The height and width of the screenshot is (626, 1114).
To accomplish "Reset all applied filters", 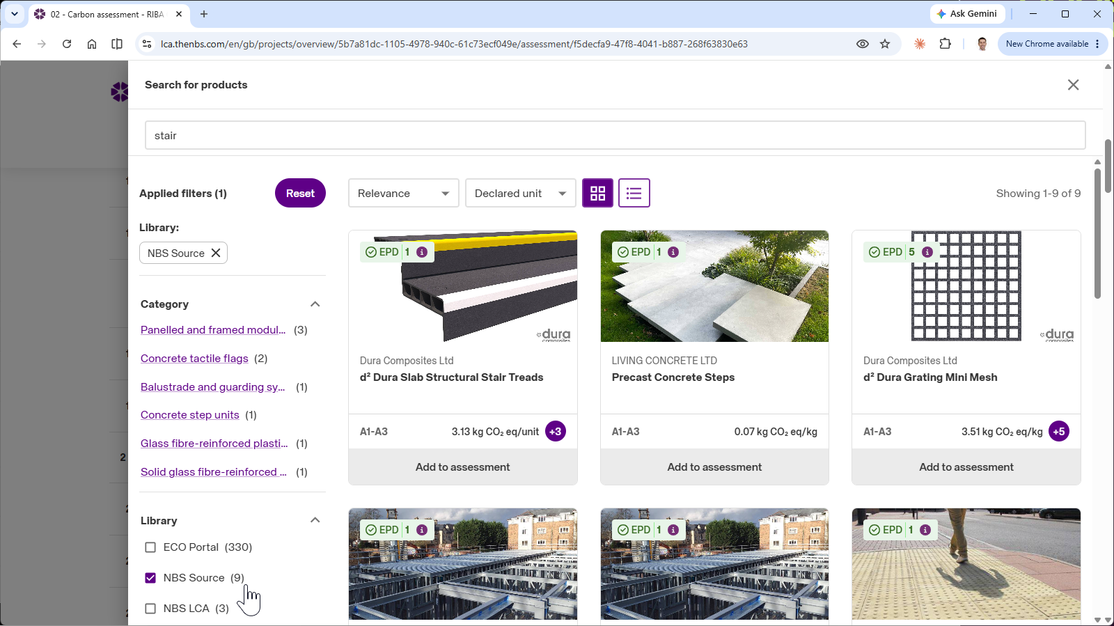I will pyautogui.click(x=300, y=193).
